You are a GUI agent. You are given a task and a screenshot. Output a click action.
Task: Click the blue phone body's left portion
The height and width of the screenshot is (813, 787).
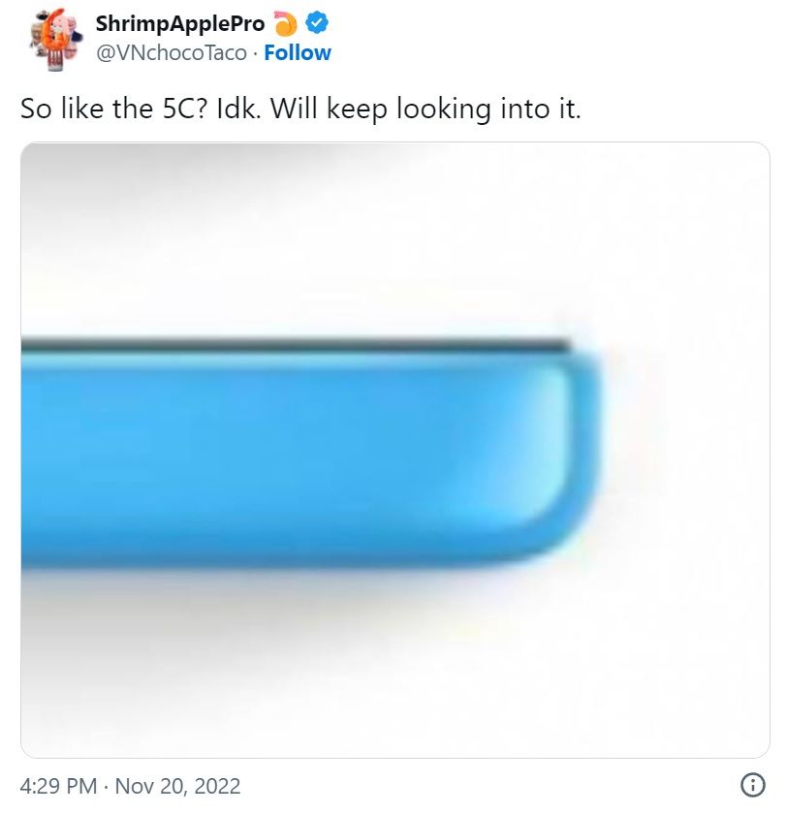116,455
